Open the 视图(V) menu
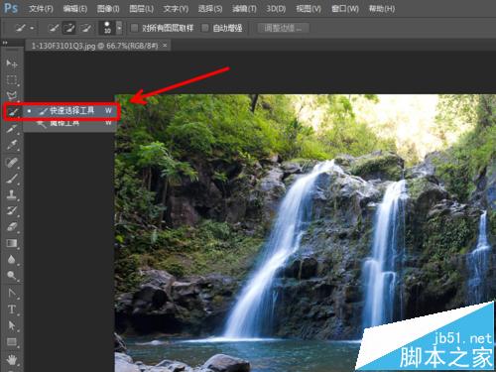496x372 pixels. point(309,9)
